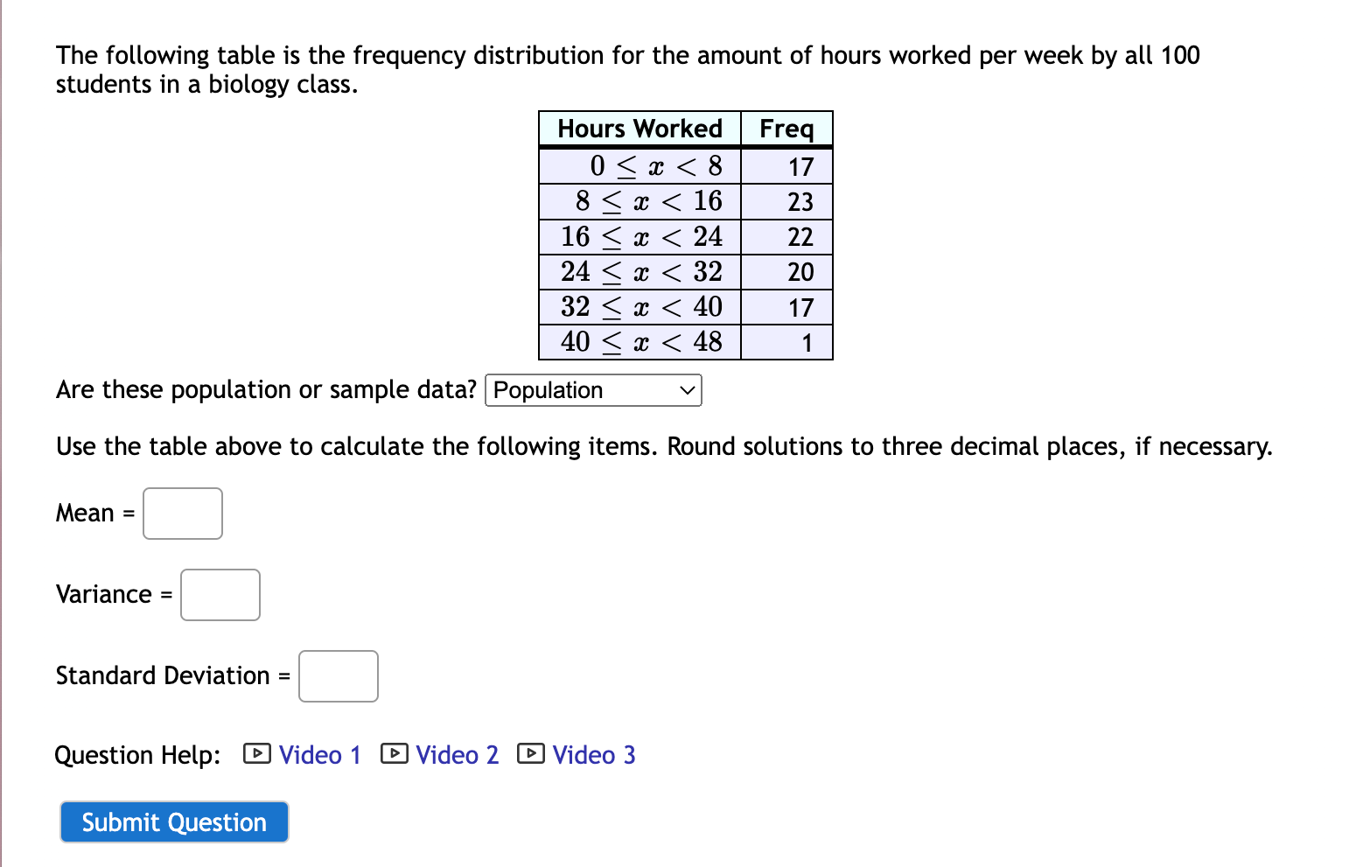
Task: Click the frequency value 17 for the first interval
Action: (802, 166)
